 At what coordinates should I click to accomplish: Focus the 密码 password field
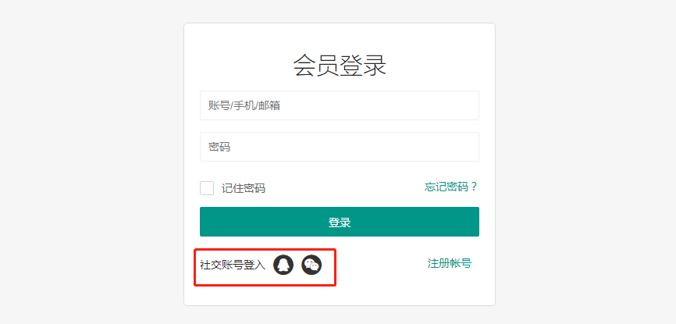tap(339, 147)
